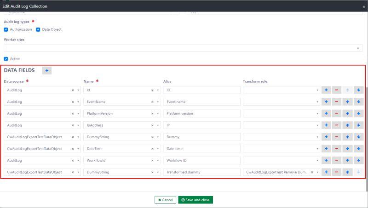Edit the Date time alias field
Screen dimensions: 368x208
(x=201, y=148)
